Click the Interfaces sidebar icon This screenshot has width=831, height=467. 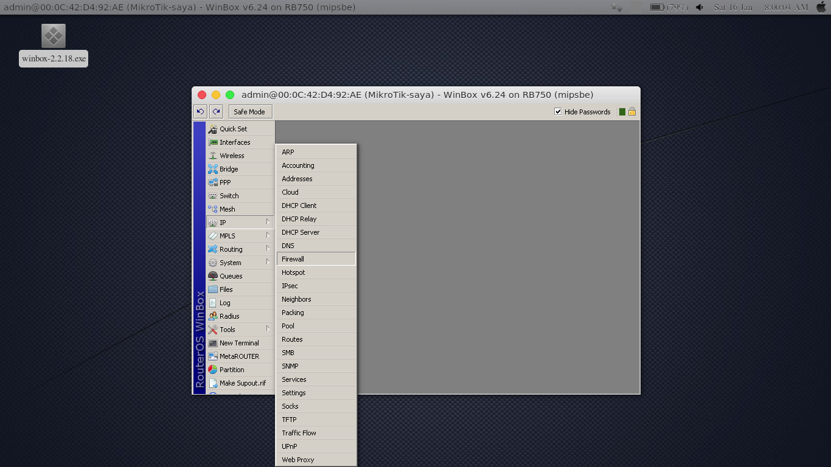[212, 142]
